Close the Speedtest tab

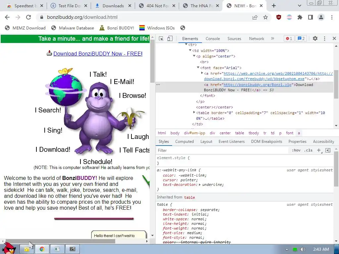click(x=42, y=6)
